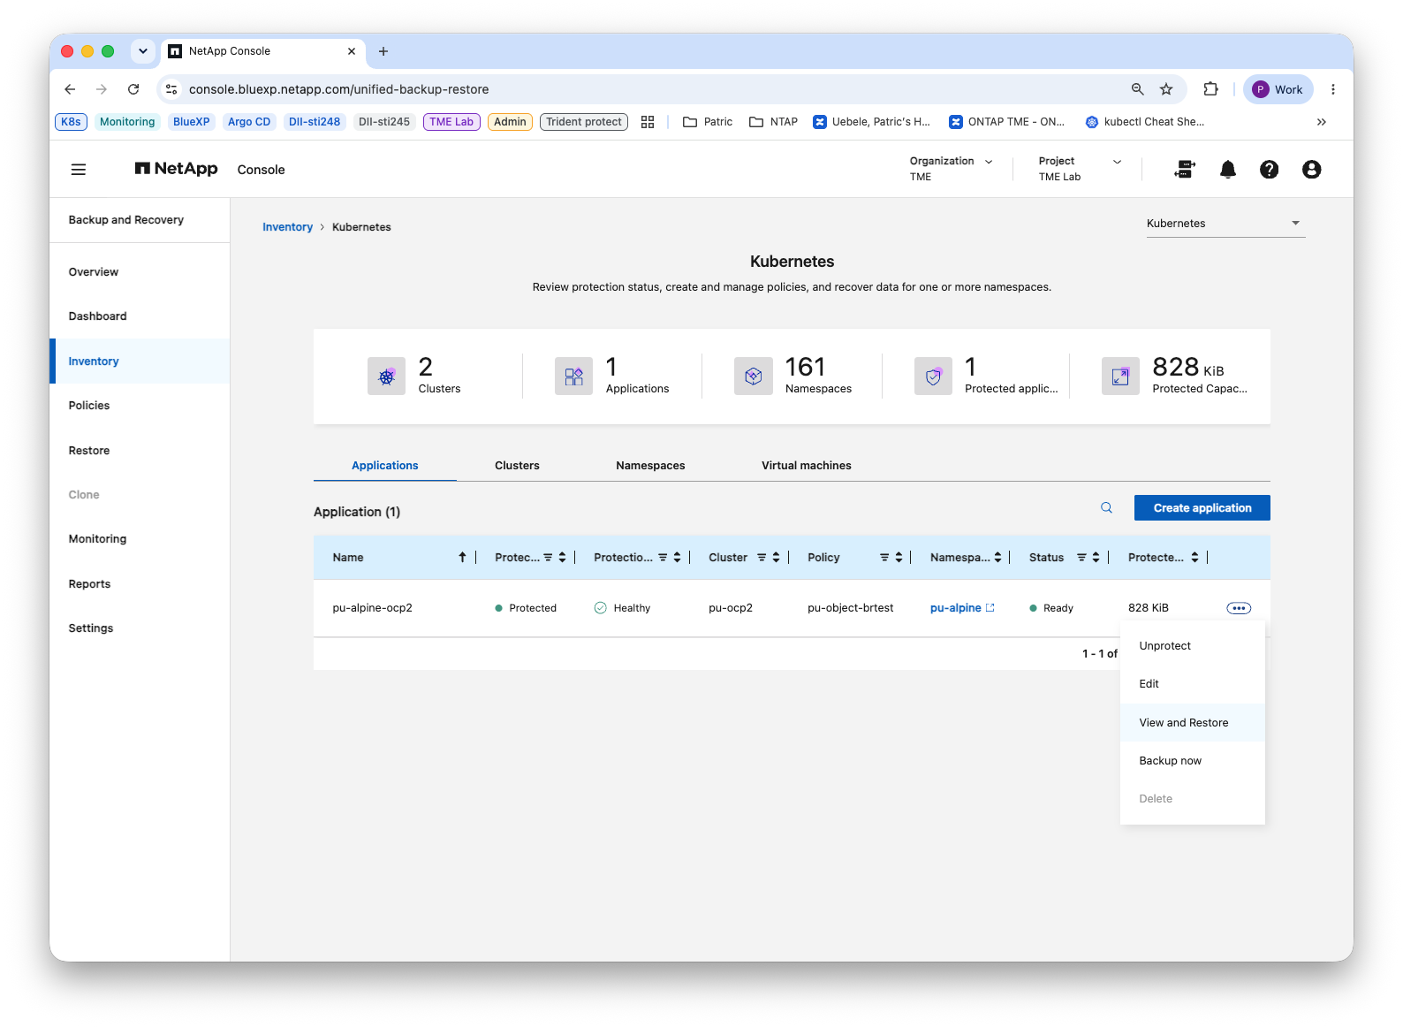Open the bookmark apps grid icon
This screenshot has width=1403, height=1027.
[x=648, y=122]
